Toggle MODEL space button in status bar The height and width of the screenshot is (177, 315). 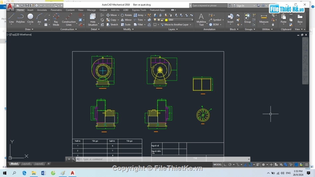[x=218, y=164]
